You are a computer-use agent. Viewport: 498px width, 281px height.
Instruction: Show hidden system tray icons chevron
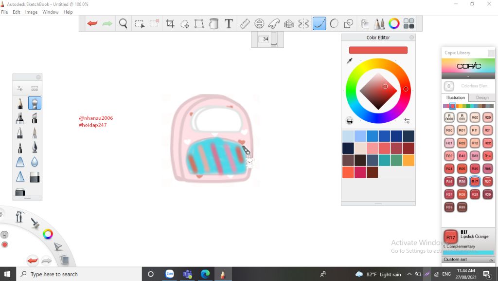click(409, 274)
